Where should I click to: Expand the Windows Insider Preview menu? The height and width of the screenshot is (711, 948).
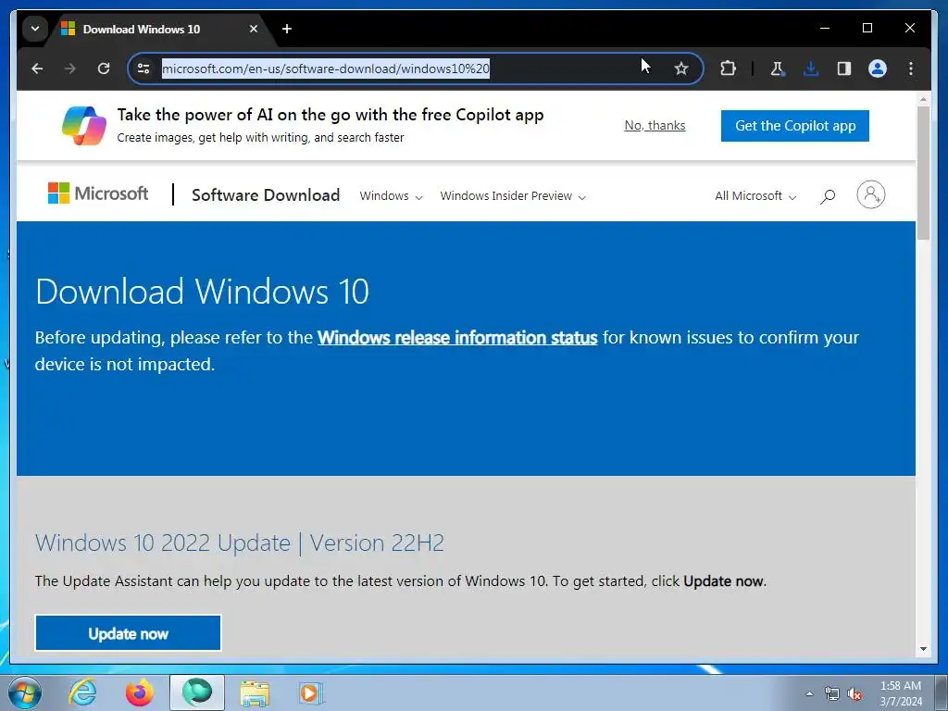513,196
